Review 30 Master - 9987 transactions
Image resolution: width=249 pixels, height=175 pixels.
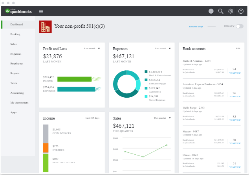[x=235, y=143]
